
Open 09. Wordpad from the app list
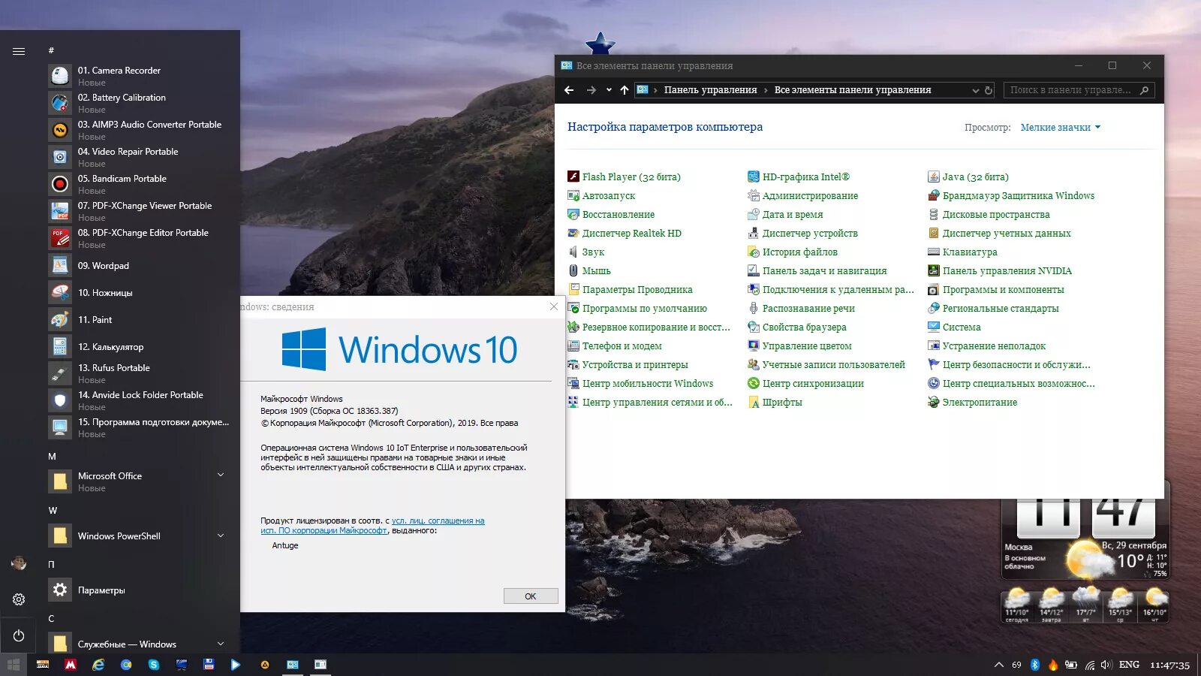click(x=141, y=266)
